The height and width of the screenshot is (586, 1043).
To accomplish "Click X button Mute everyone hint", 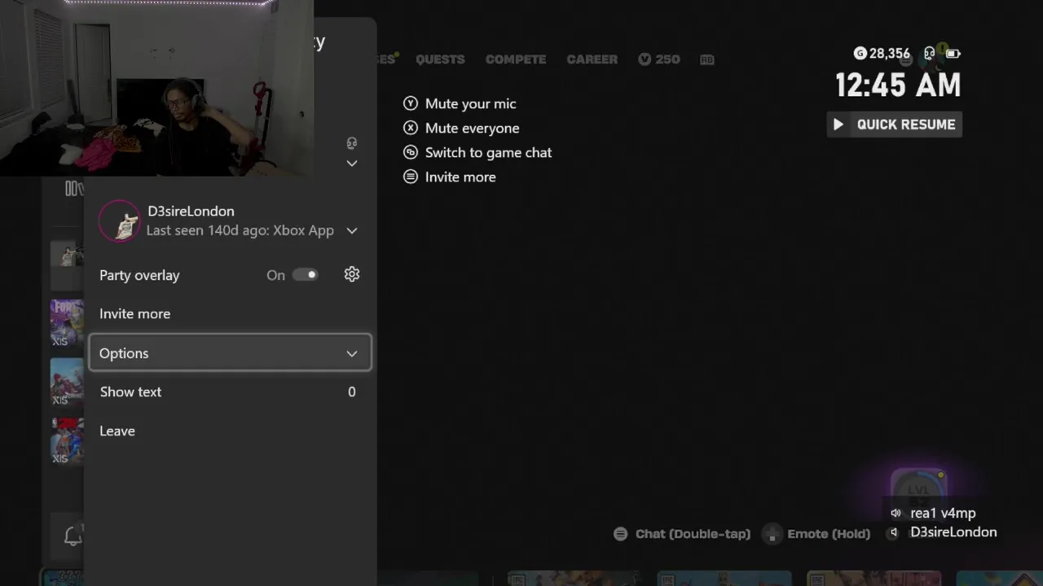I will 411,128.
